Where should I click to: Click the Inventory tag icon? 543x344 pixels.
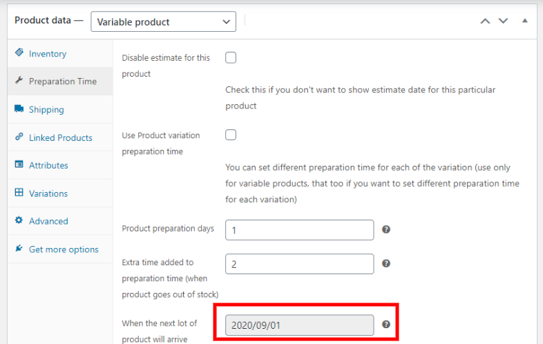click(x=19, y=53)
